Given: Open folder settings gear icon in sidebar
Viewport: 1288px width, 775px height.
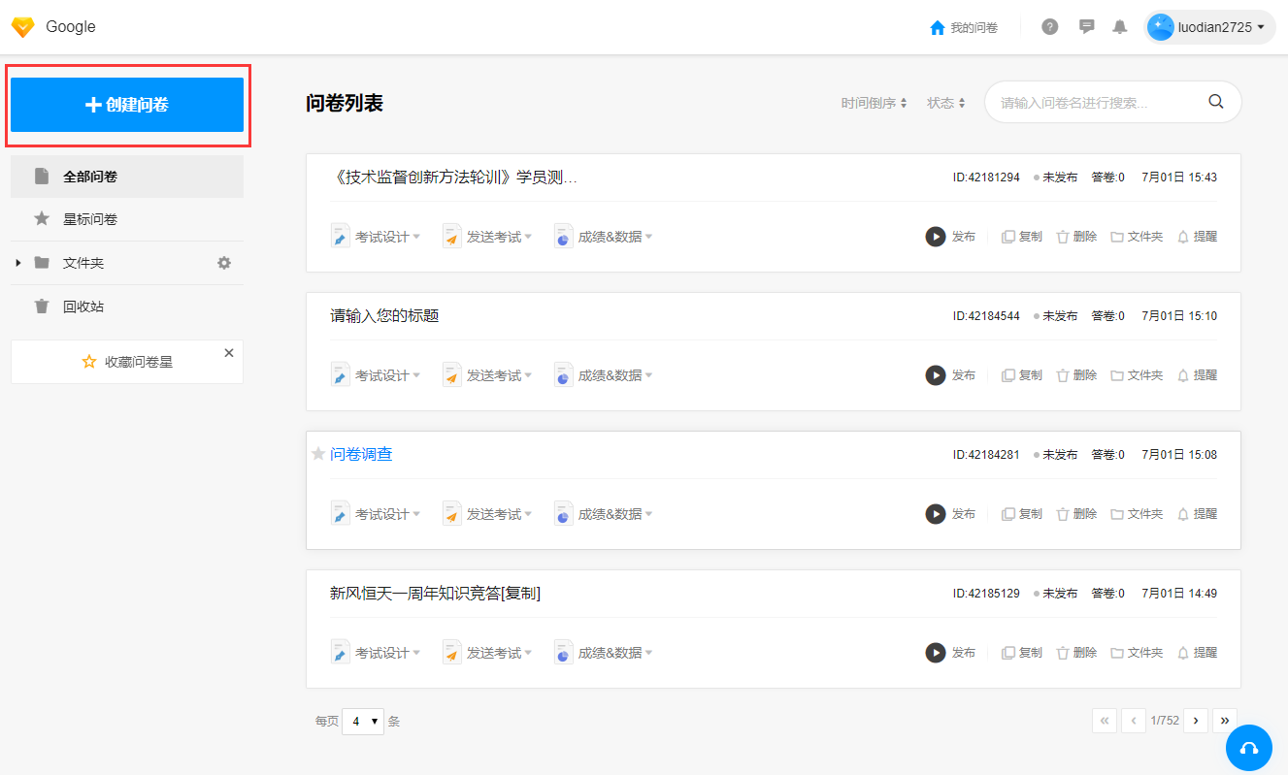Looking at the screenshot, I should [x=224, y=263].
